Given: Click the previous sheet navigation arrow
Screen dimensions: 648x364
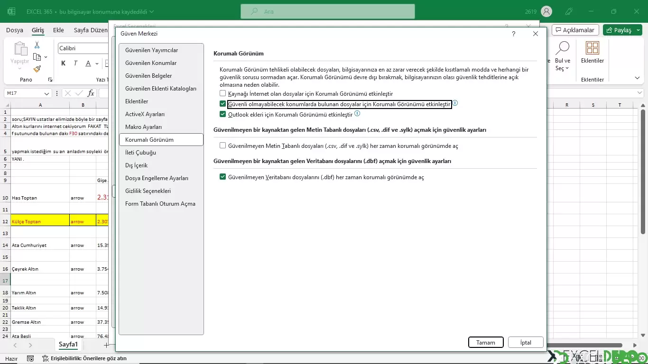Looking at the screenshot, I should (x=15, y=346).
